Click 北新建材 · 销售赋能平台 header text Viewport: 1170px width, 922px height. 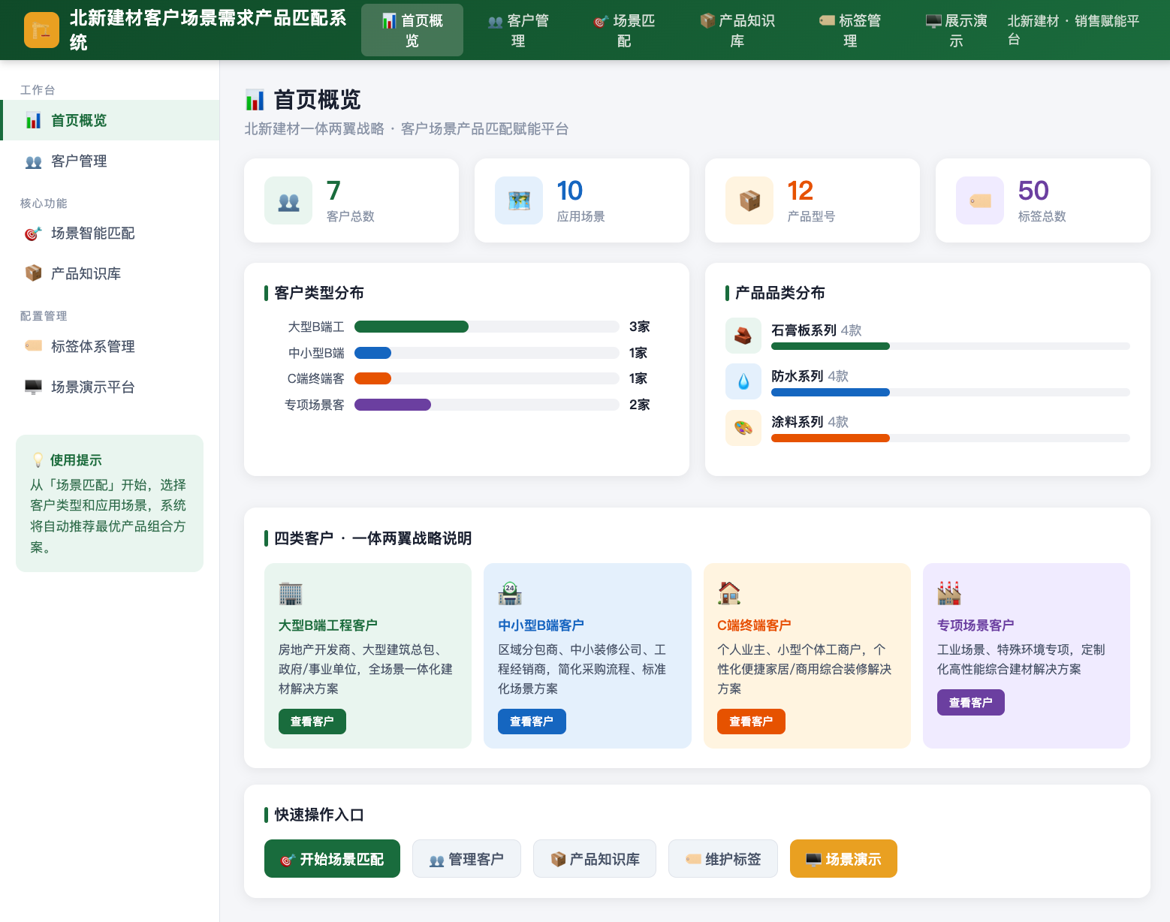pos(1074,30)
